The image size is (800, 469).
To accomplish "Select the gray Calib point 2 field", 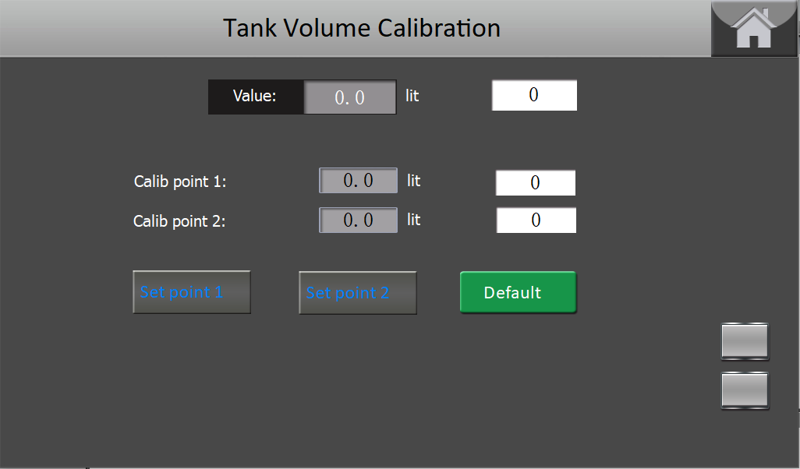I will coord(358,220).
